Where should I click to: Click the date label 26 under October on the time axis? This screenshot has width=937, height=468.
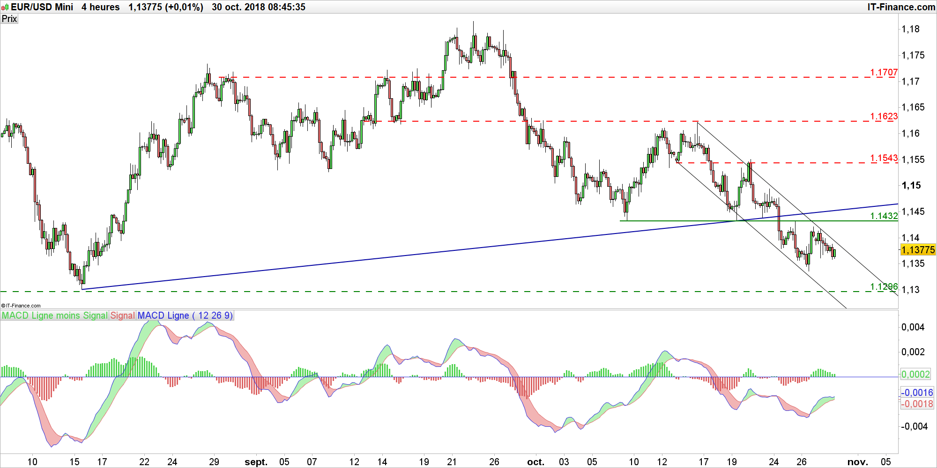tap(801, 462)
